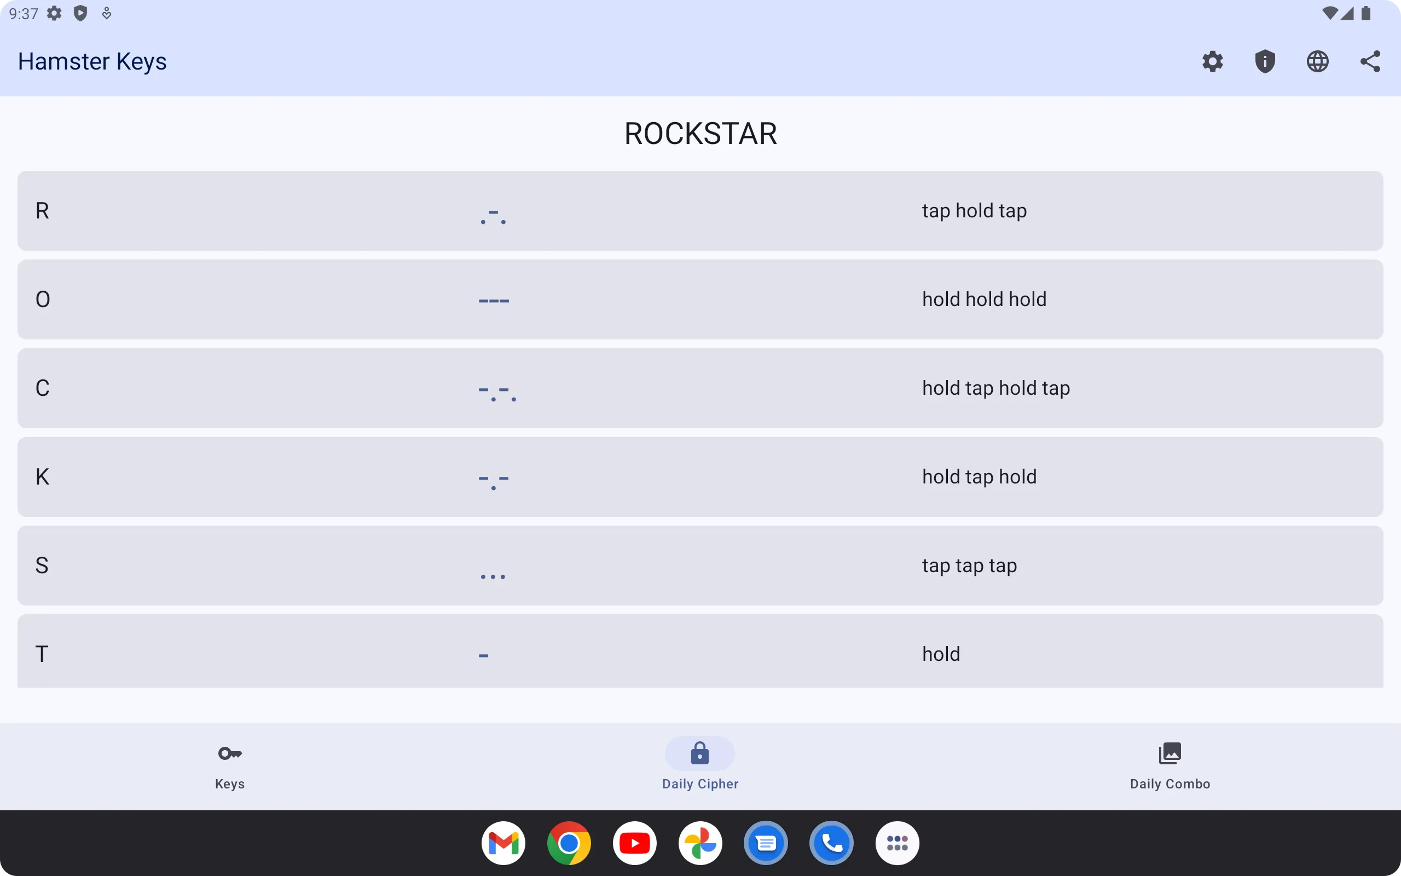Viewport: 1401px width, 876px height.
Task: Select the "hold hold hold" text
Action: pyautogui.click(x=984, y=299)
